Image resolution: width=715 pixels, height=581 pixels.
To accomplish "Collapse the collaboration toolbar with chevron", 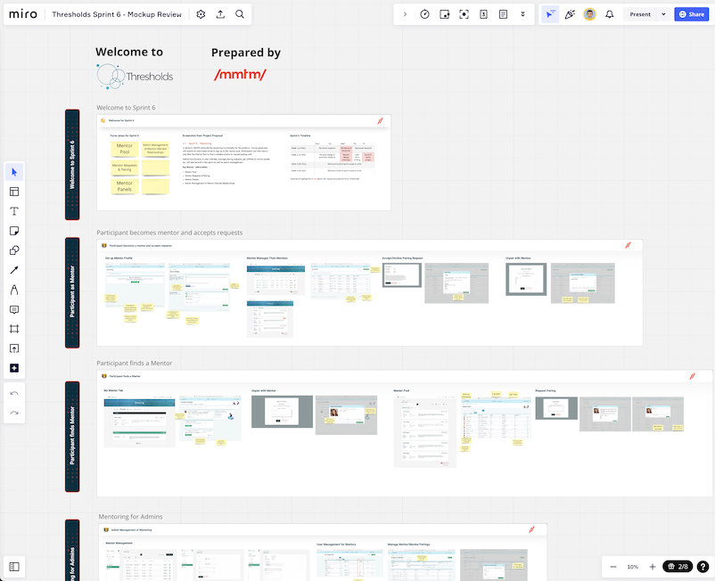I will pos(405,14).
